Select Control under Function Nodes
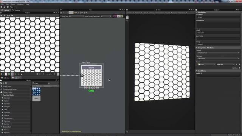The image size is (242, 136). tap(7, 124)
